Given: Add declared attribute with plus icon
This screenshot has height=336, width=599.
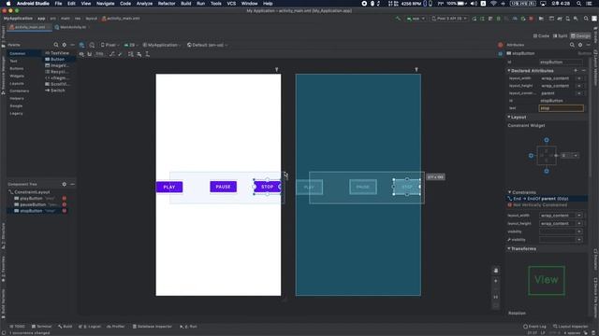Looking at the screenshot, I should tap(576, 71).
